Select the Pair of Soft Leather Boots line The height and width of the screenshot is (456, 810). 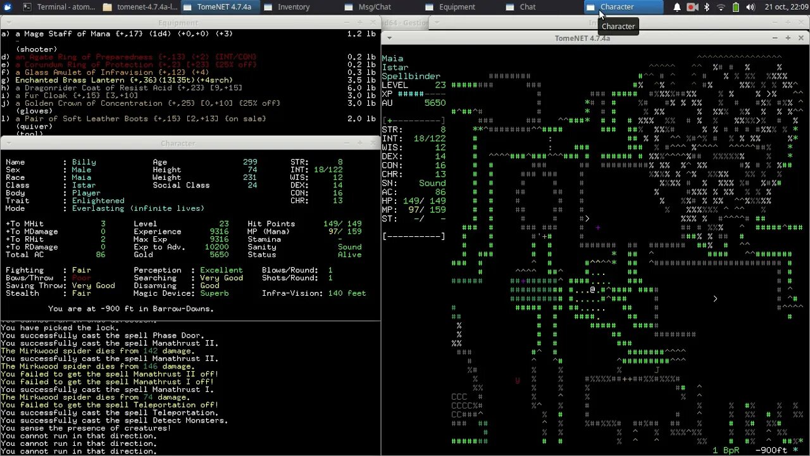[190, 118]
